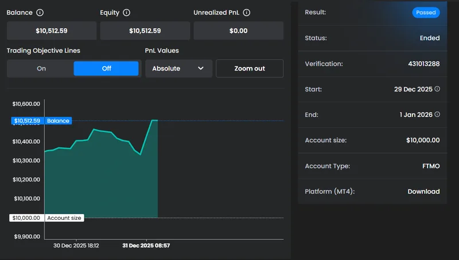Click the Passed result badge
Screen dimensions: 459x260
click(x=426, y=13)
